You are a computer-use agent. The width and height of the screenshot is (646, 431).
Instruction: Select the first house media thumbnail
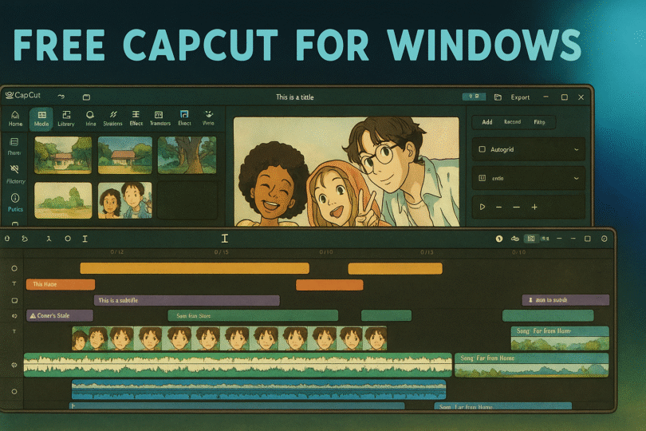click(x=63, y=155)
